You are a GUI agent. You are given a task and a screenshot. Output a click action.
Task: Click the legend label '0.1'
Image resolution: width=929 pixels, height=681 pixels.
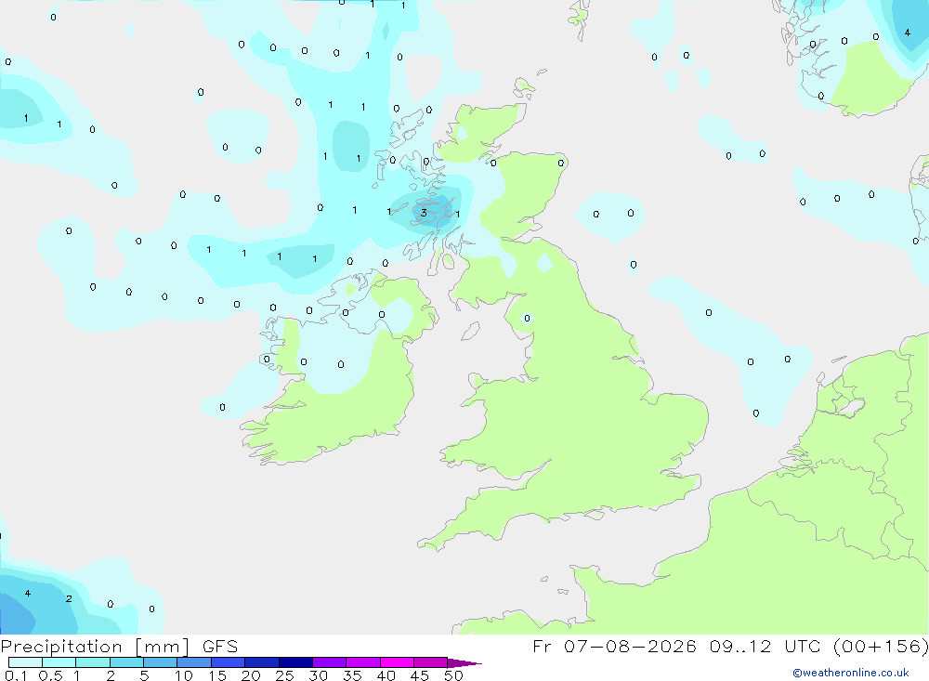click(x=16, y=675)
